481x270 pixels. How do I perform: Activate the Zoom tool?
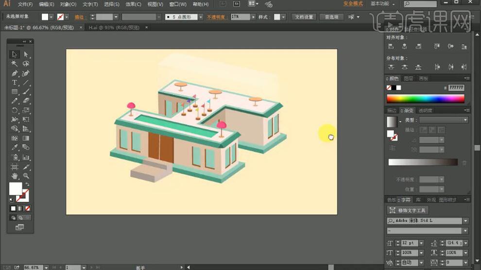pyautogui.click(x=26, y=176)
